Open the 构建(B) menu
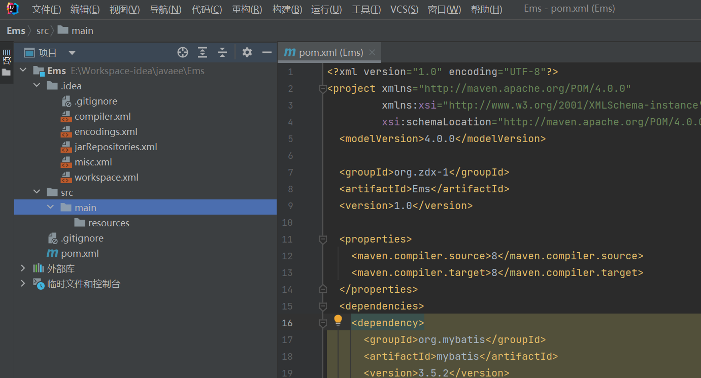The height and width of the screenshot is (378, 701). click(x=287, y=9)
